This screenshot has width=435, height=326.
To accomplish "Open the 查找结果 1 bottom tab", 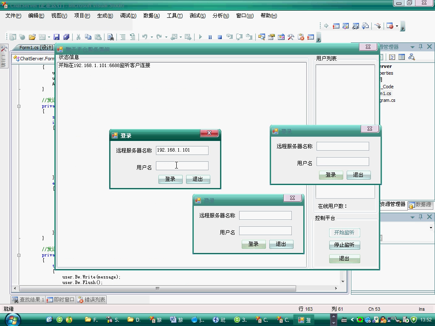I will [x=28, y=300].
